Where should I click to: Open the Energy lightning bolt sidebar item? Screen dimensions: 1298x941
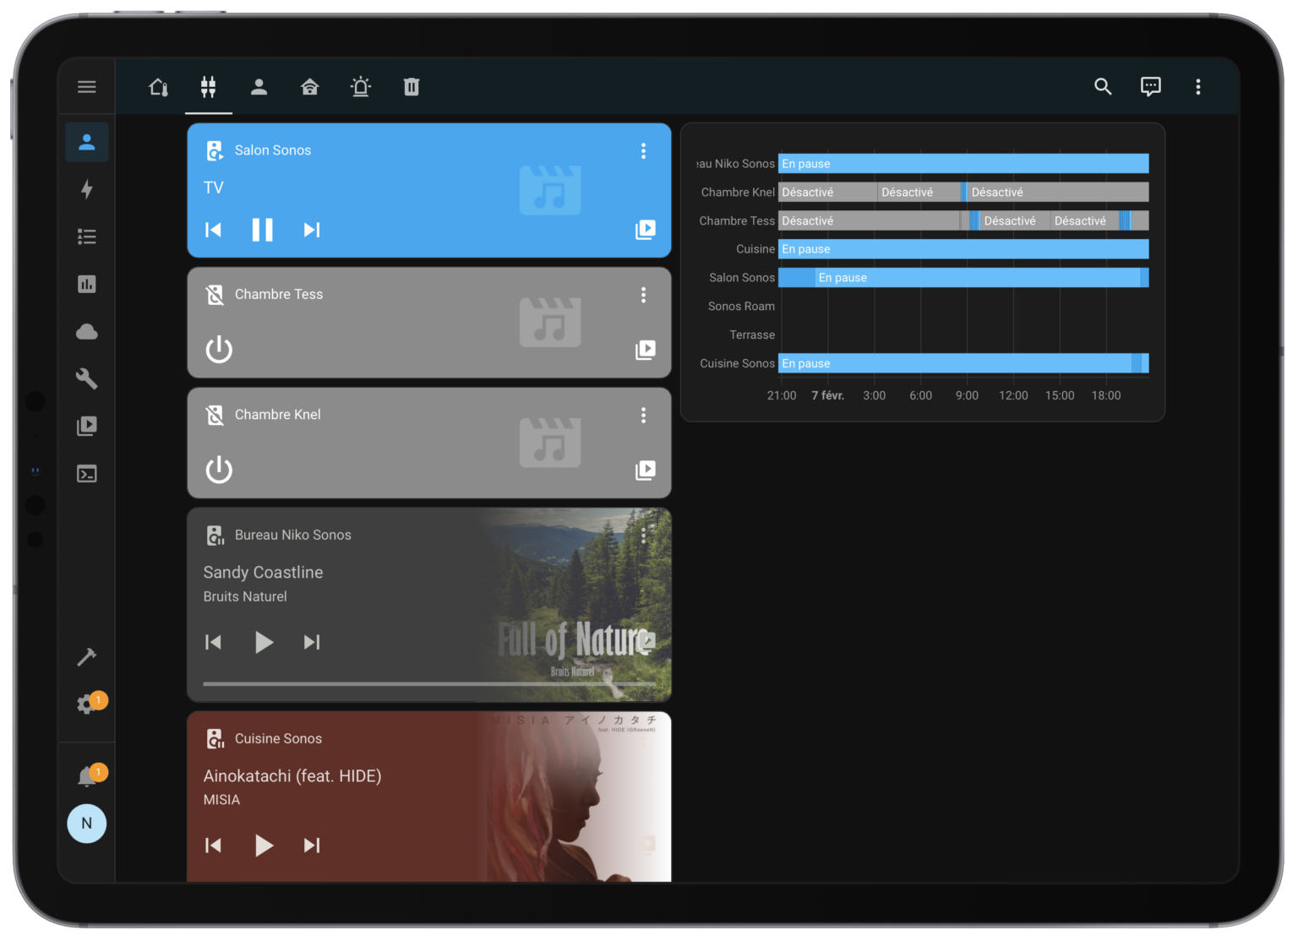(x=86, y=189)
